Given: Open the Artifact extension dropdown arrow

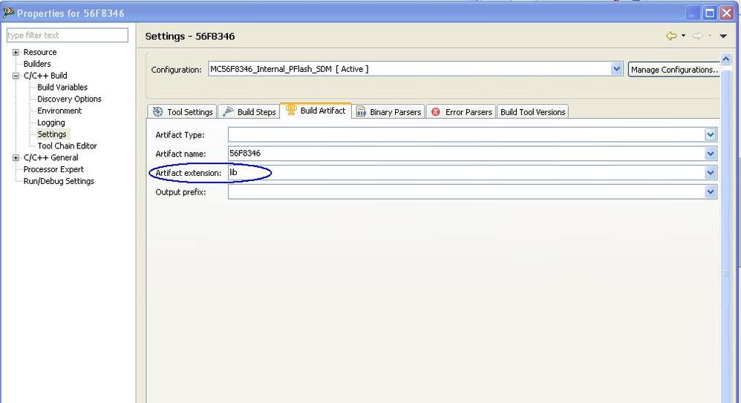Looking at the screenshot, I should click(711, 173).
